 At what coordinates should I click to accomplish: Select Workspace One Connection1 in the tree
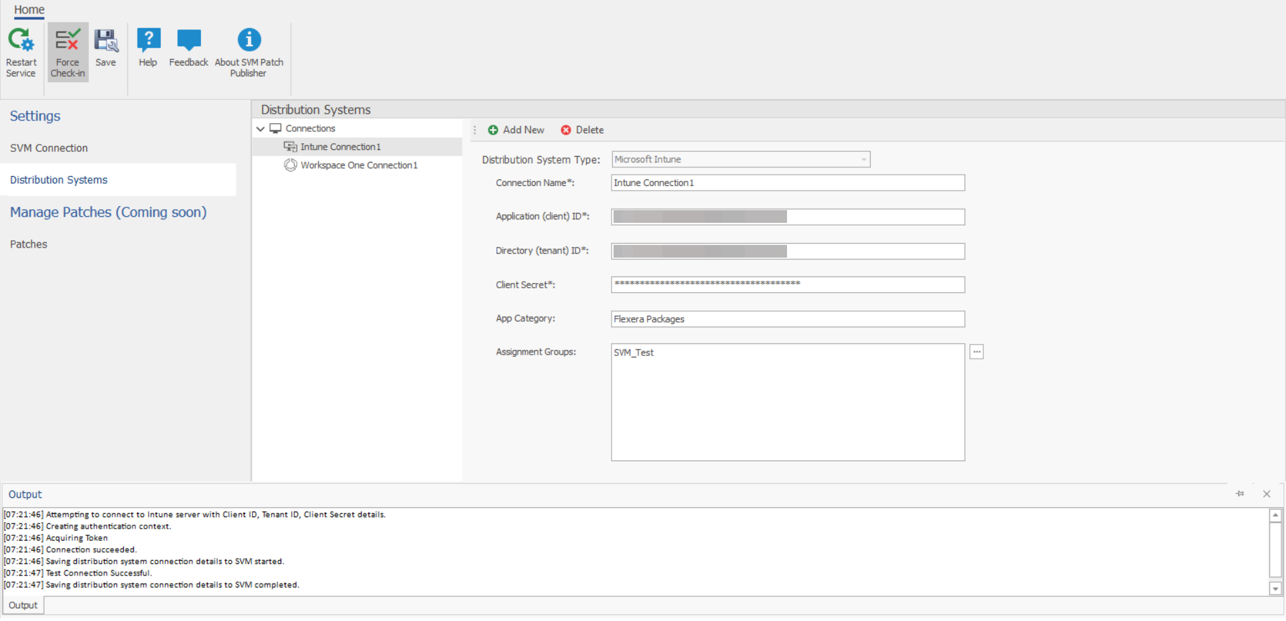(358, 165)
